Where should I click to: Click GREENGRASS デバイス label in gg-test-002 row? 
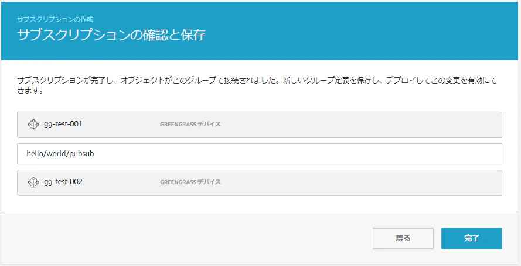pos(190,182)
